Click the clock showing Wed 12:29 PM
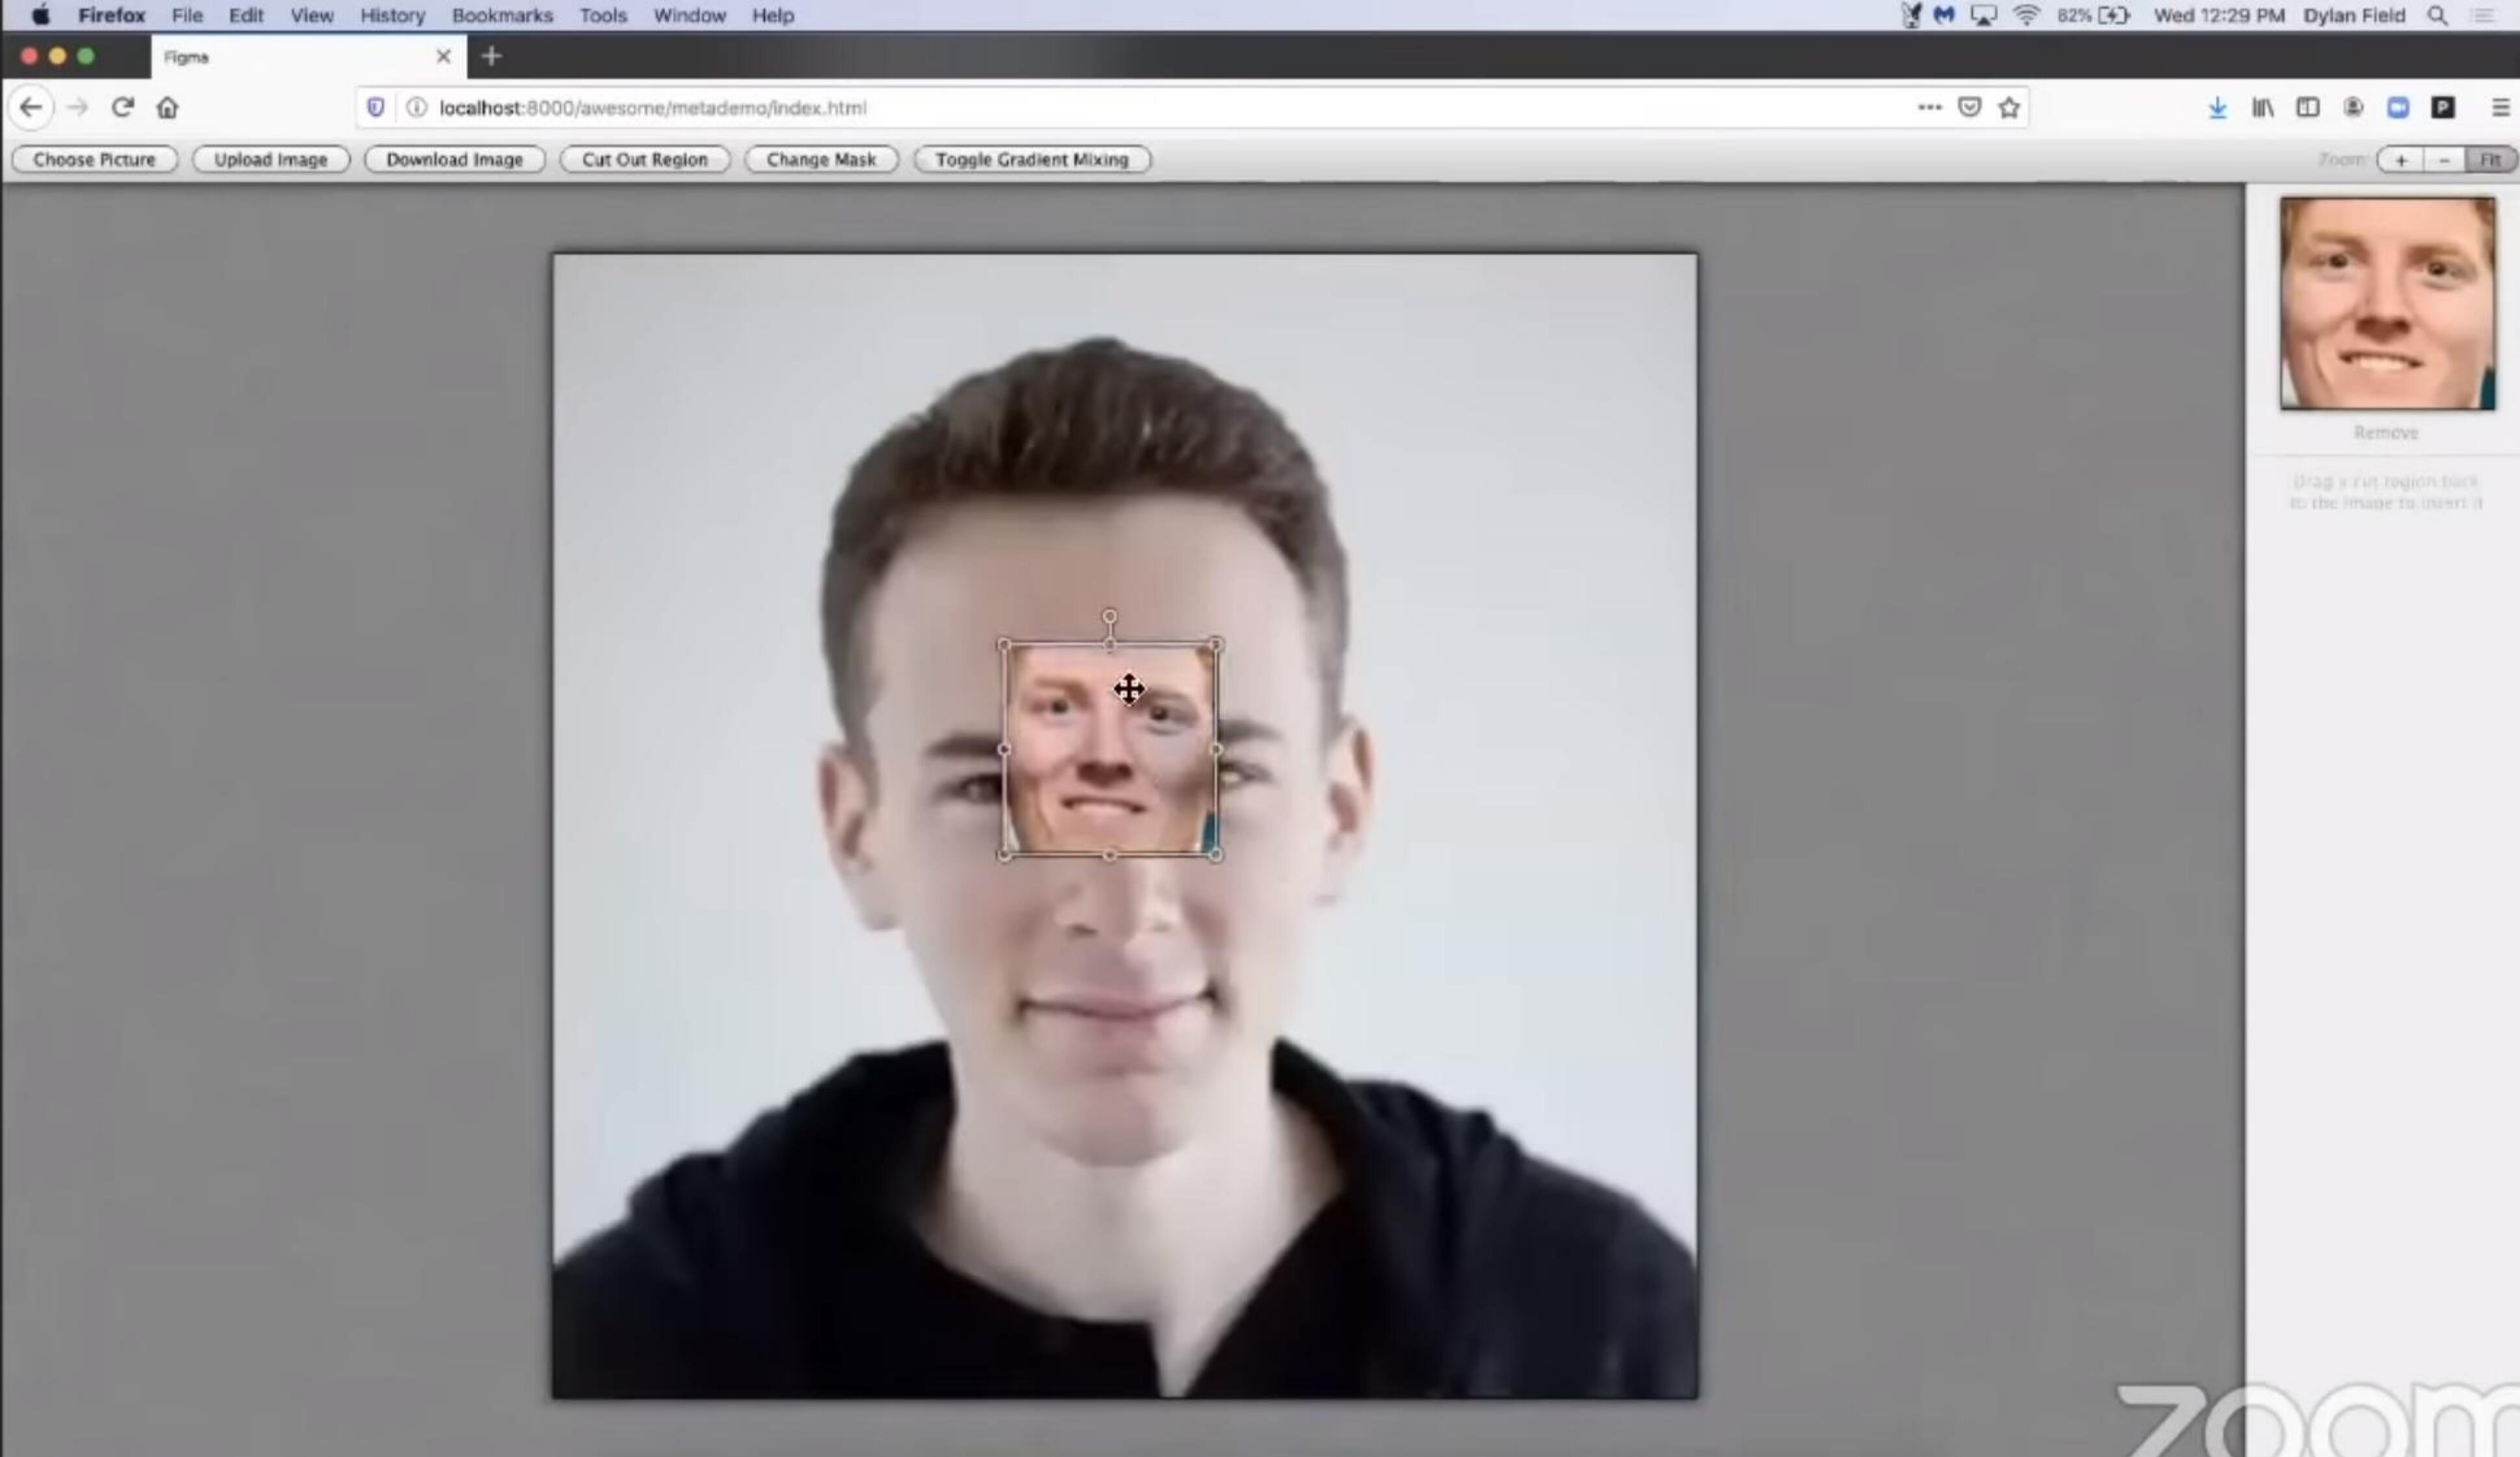The height and width of the screenshot is (1457, 2520). 2218,15
